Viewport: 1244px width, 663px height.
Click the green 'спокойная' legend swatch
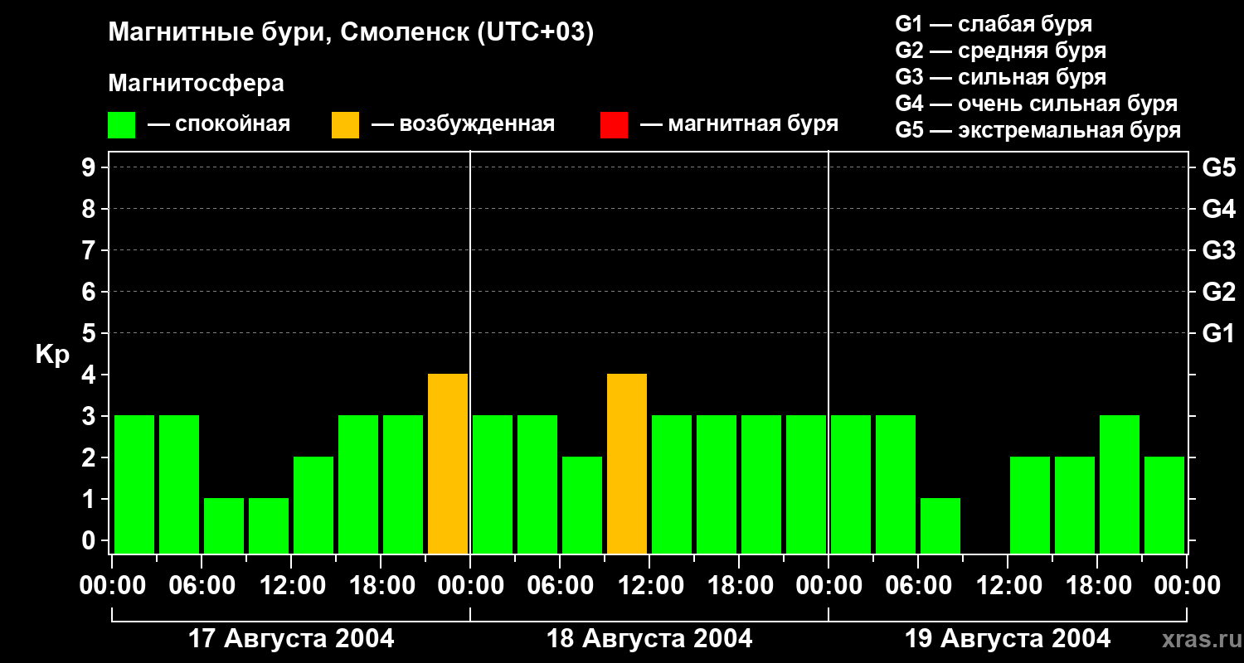click(121, 125)
